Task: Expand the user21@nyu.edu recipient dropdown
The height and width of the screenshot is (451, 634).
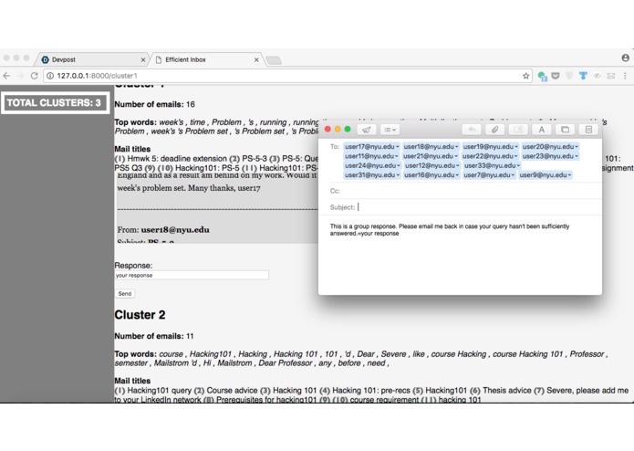Action: [x=456, y=156]
